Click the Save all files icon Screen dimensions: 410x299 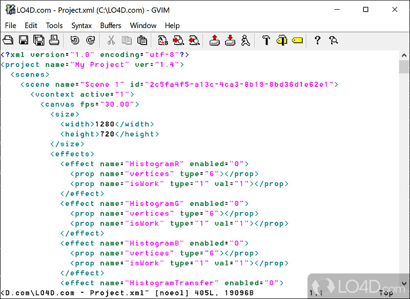tap(39, 40)
